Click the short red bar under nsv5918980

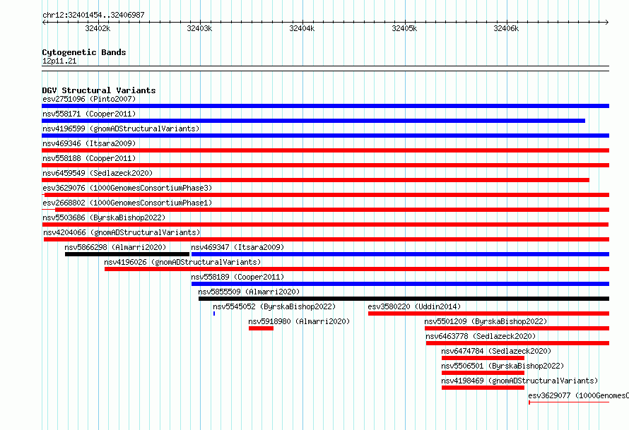(x=261, y=328)
